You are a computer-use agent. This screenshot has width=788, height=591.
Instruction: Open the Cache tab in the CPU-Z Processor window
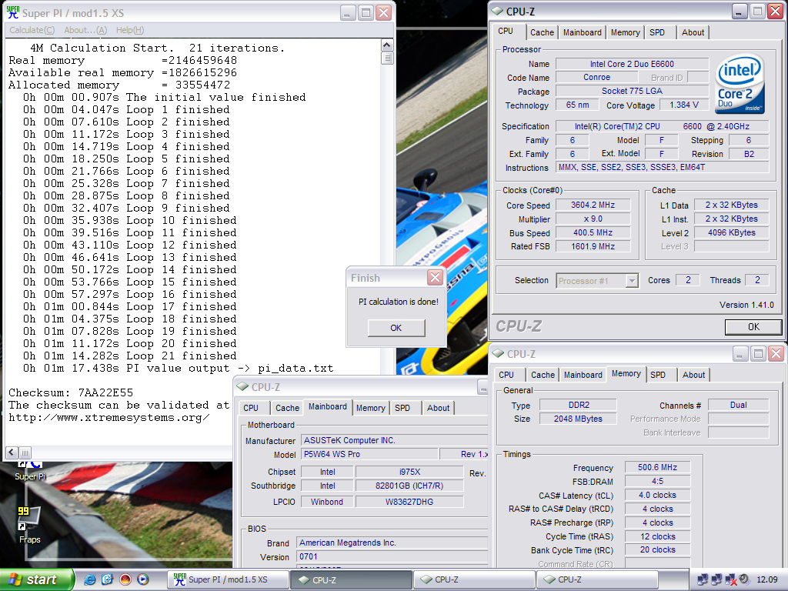click(542, 32)
